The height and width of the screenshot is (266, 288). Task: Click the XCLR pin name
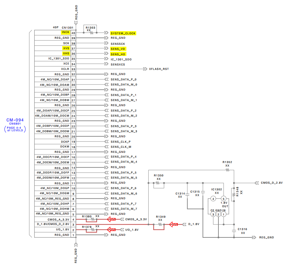pos(65,69)
